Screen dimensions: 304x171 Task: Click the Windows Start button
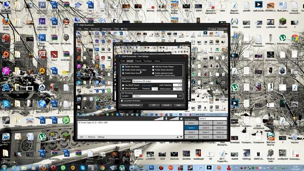click(x=4, y=168)
